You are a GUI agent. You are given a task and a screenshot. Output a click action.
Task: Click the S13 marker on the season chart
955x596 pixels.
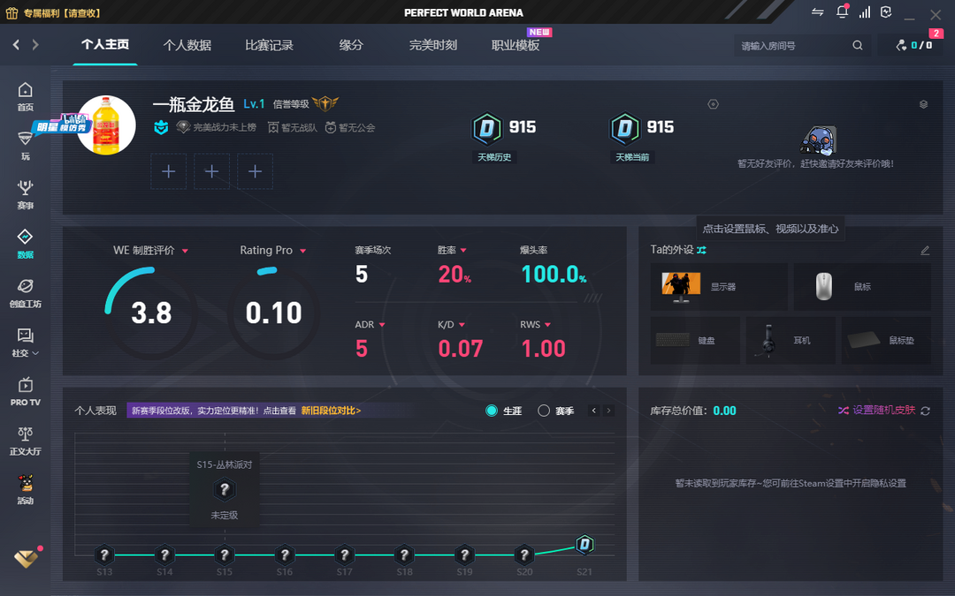coord(104,555)
